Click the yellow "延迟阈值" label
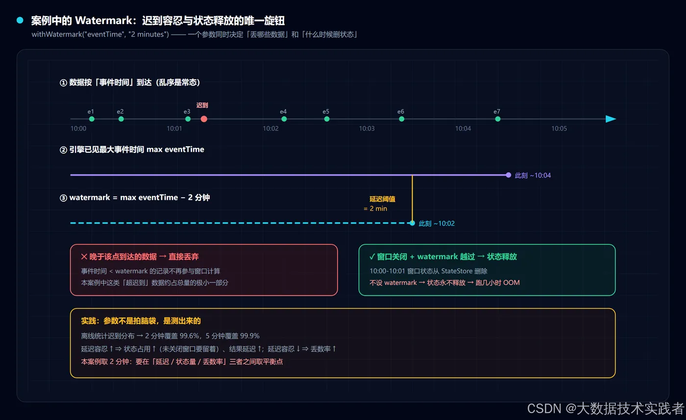Viewport: 686px width, 420px height. click(x=382, y=199)
